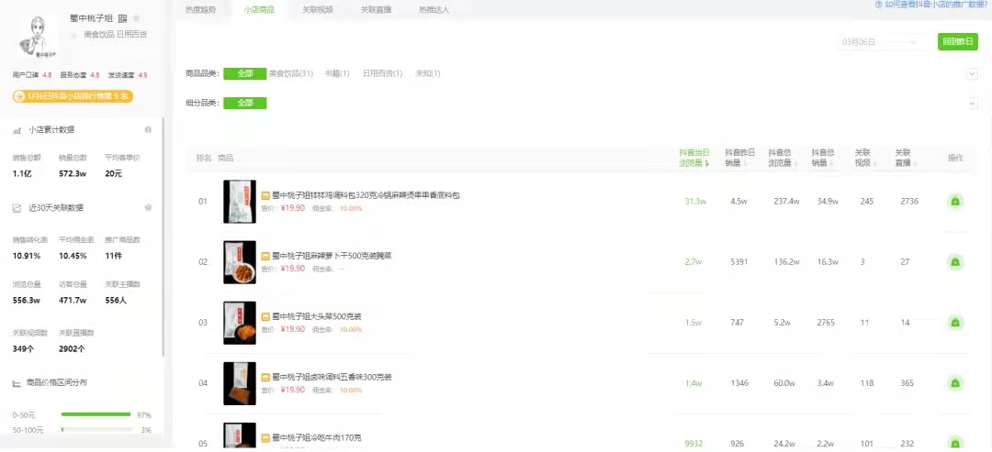Click the 0-50元 price range bar
Screen dimensions: 992x452
click(x=96, y=414)
